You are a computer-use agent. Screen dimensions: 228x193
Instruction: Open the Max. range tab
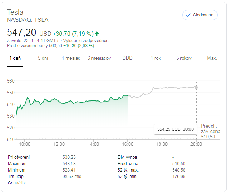[212, 58]
